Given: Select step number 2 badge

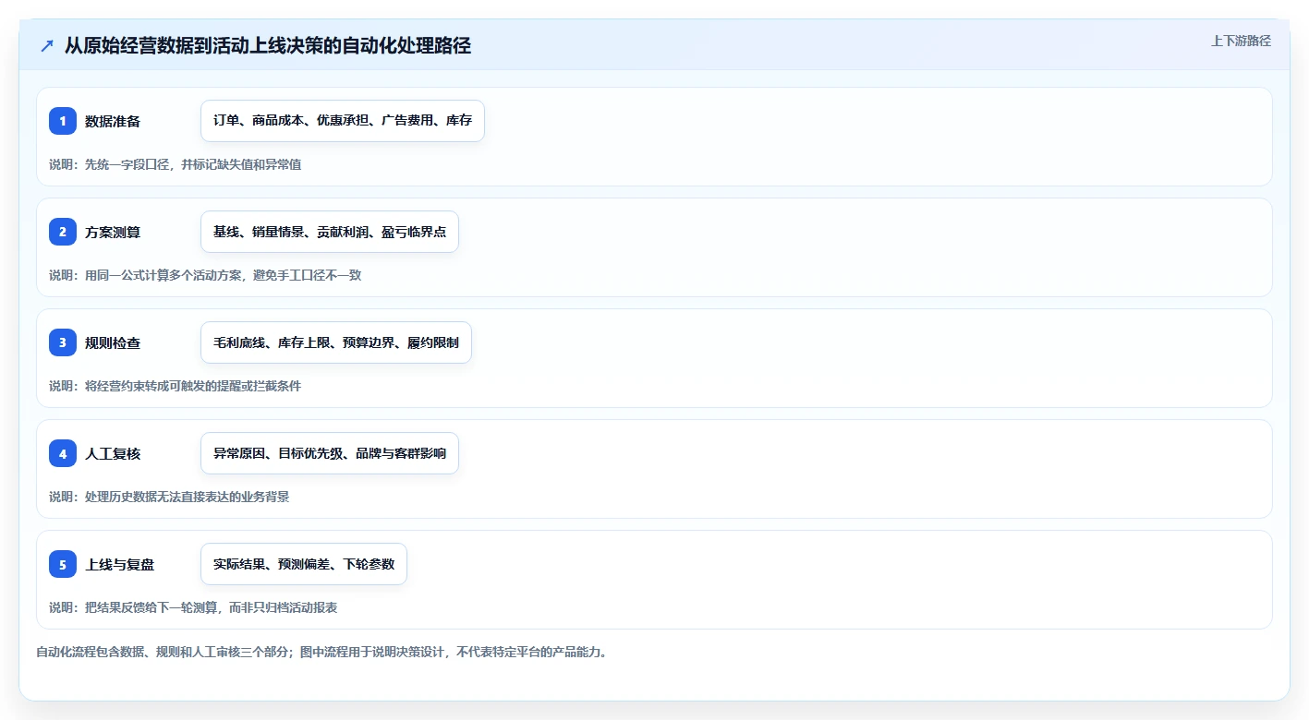Looking at the screenshot, I should click(x=63, y=232).
